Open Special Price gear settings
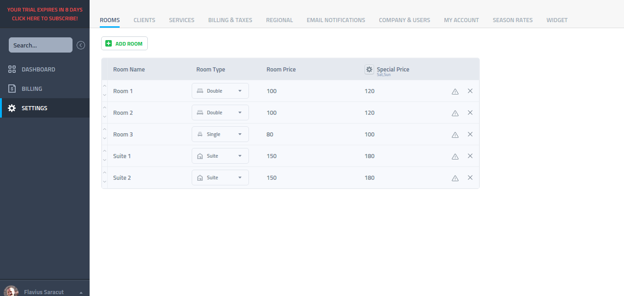 coord(369,69)
